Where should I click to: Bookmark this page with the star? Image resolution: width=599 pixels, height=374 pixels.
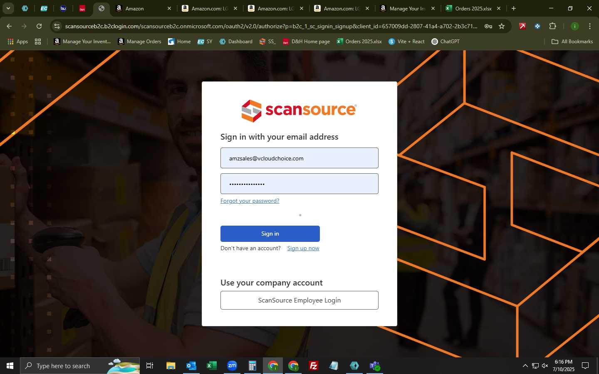502,26
